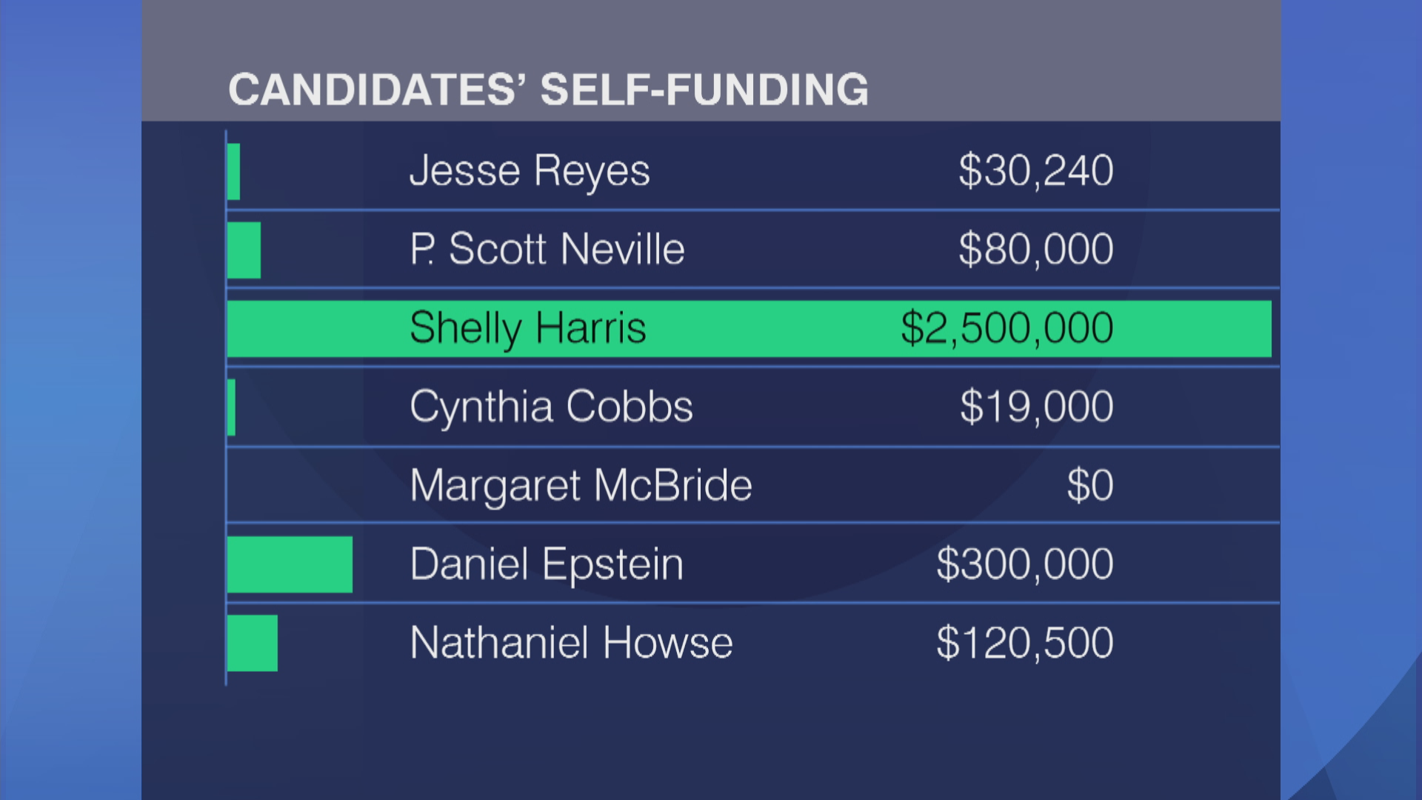
Task: Select the Jesse Reyes name
Action: pos(530,172)
